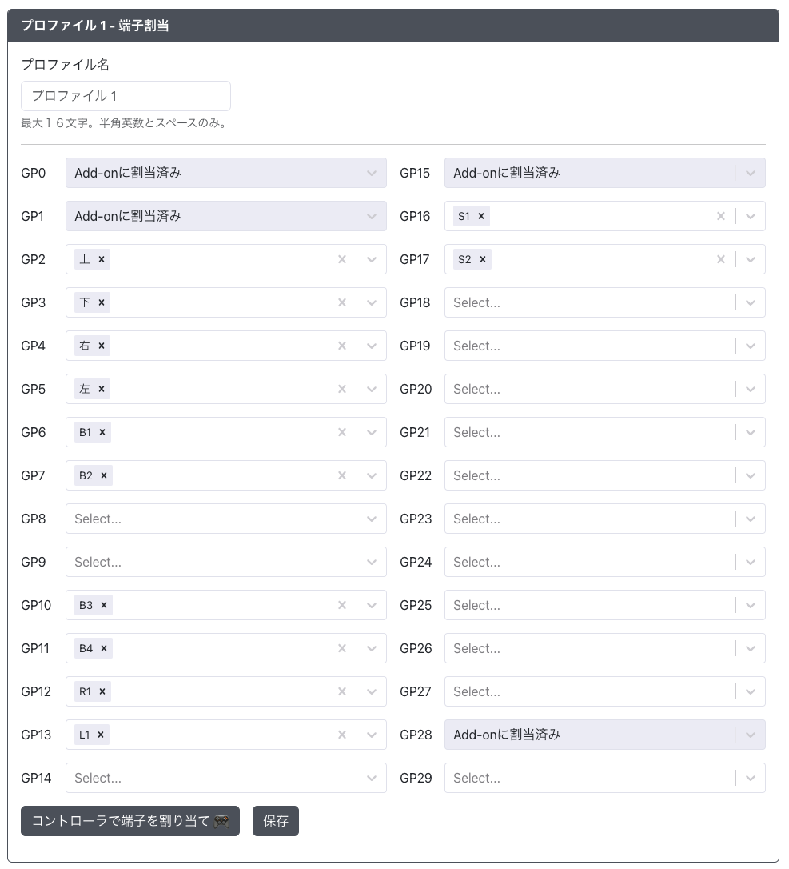
Task: Clear all selections in GP10 row
Action: pyautogui.click(x=342, y=605)
